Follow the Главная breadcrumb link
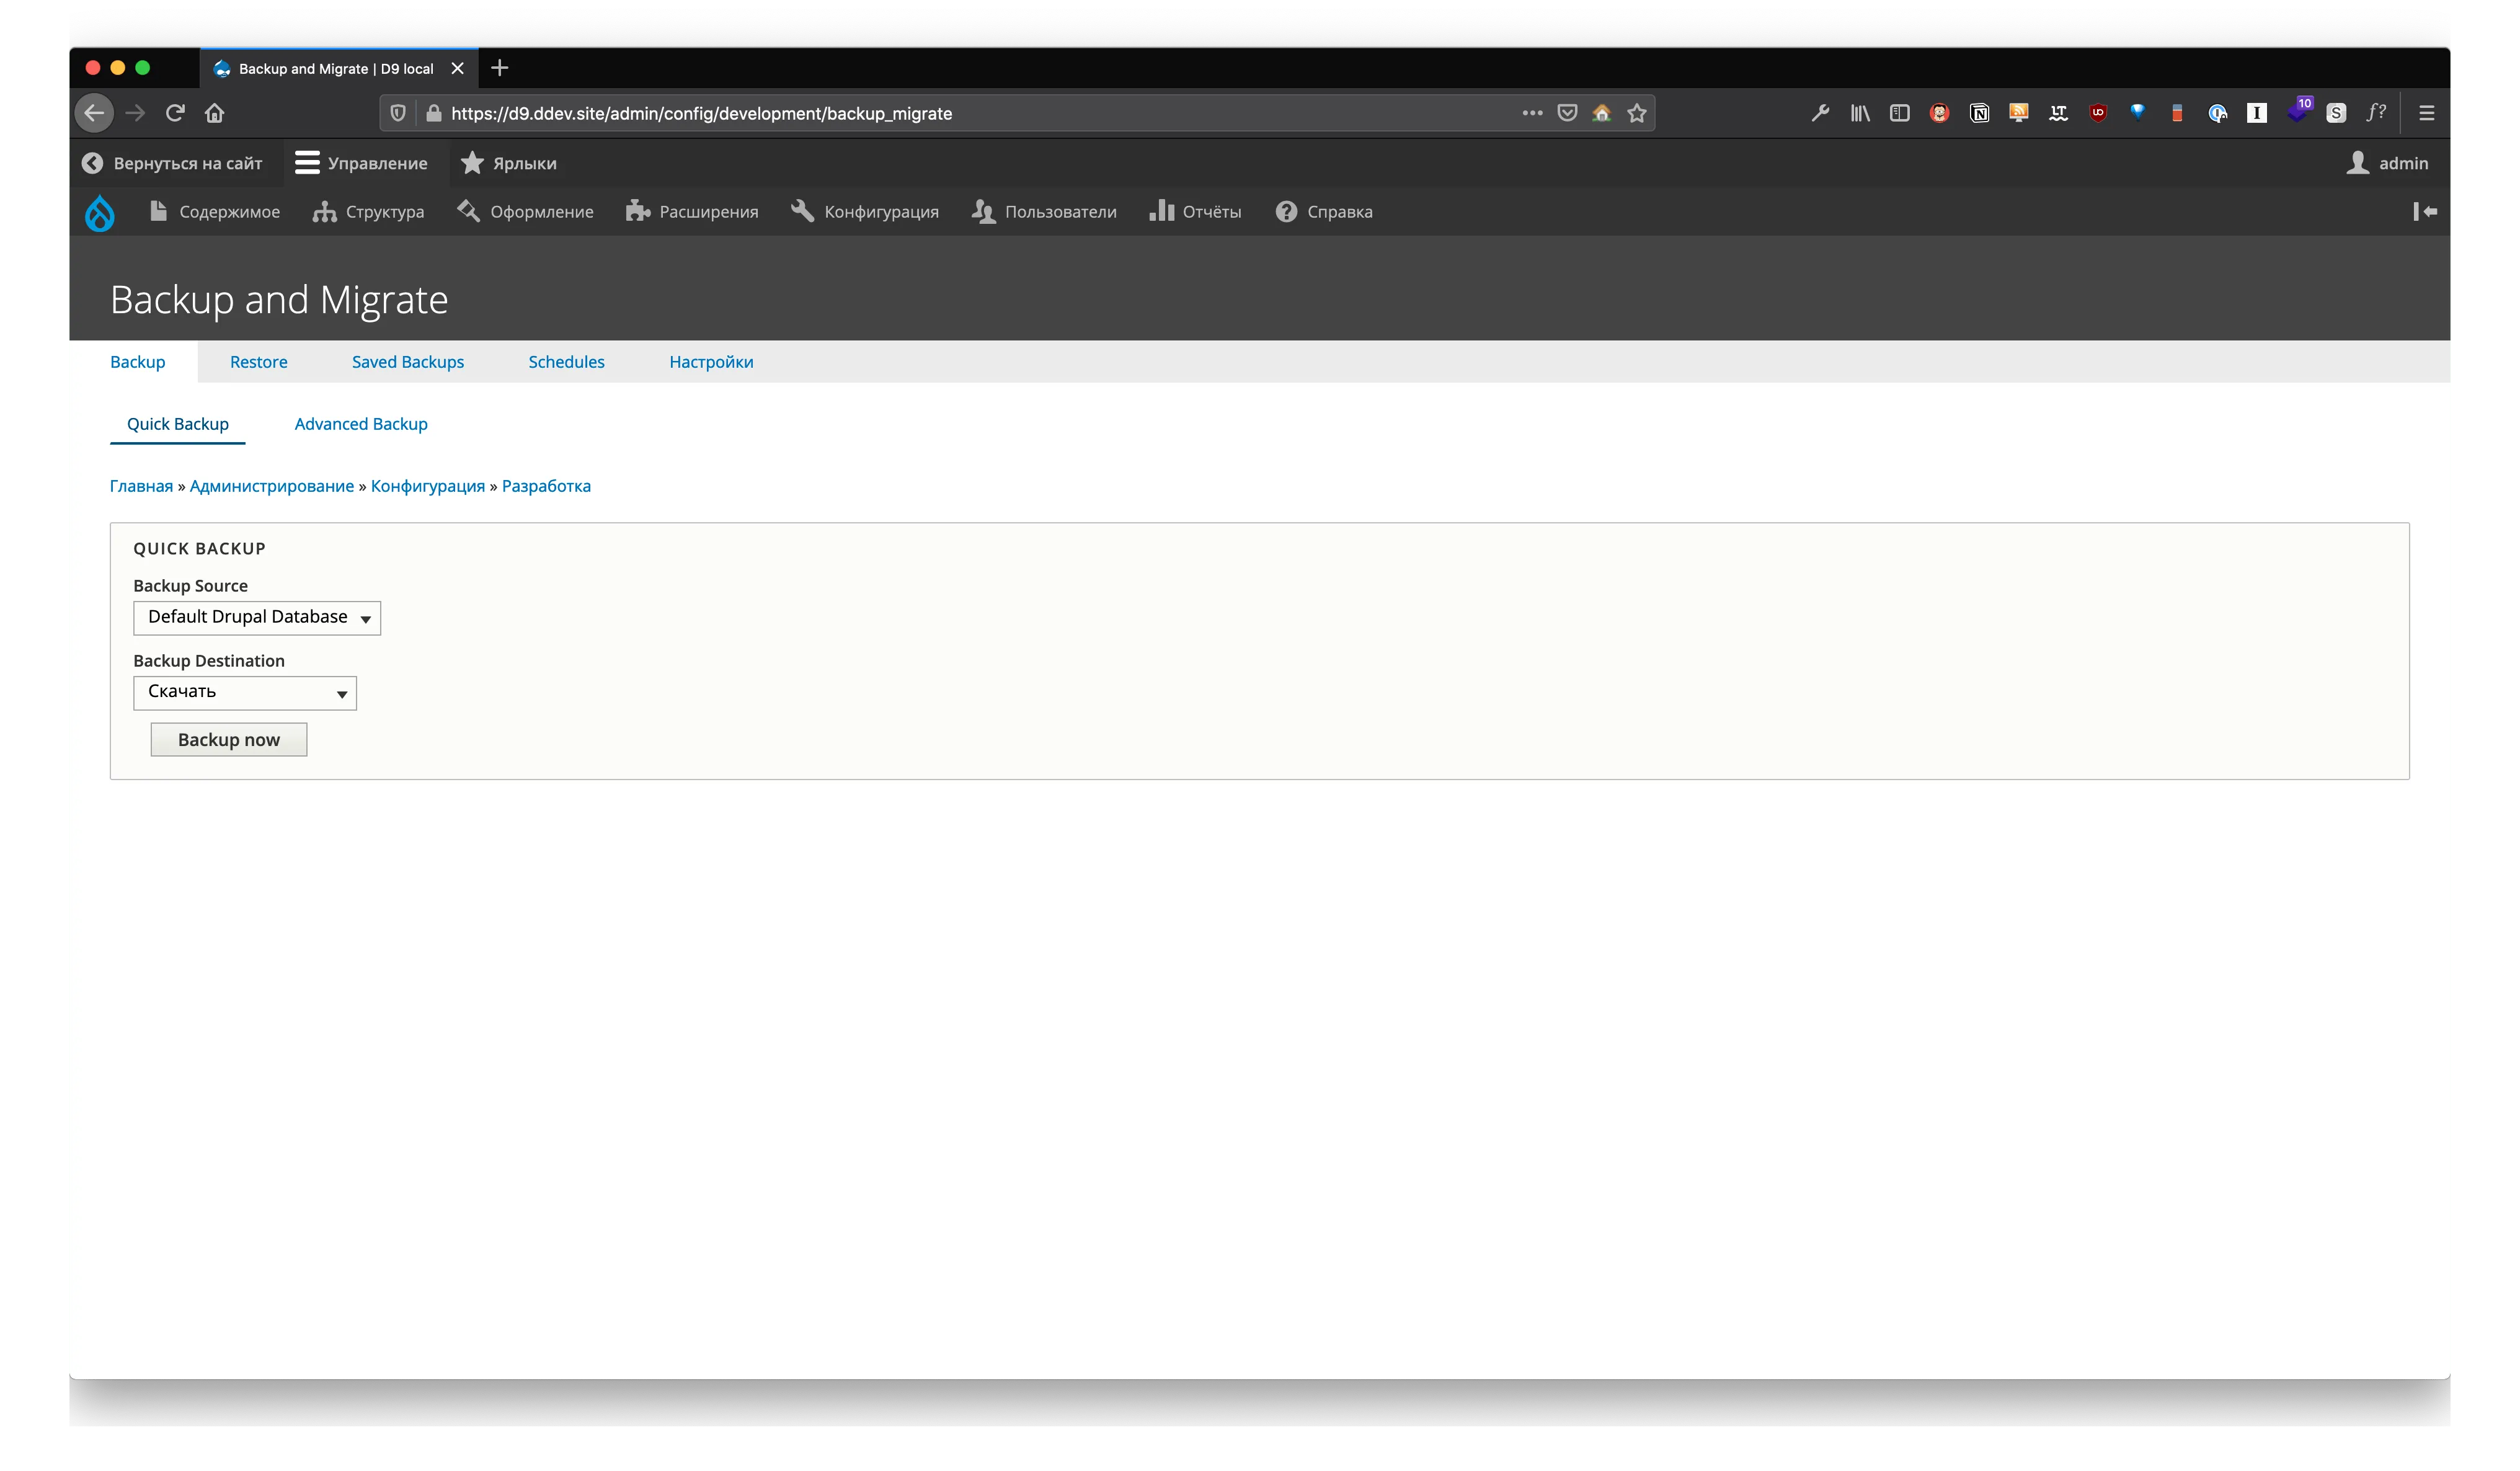This screenshot has height=1471, width=2520. (141, 486)
